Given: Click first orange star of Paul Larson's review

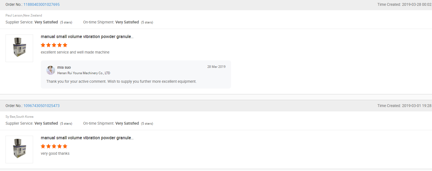Looking at the screenshot, I should [43, 45].
